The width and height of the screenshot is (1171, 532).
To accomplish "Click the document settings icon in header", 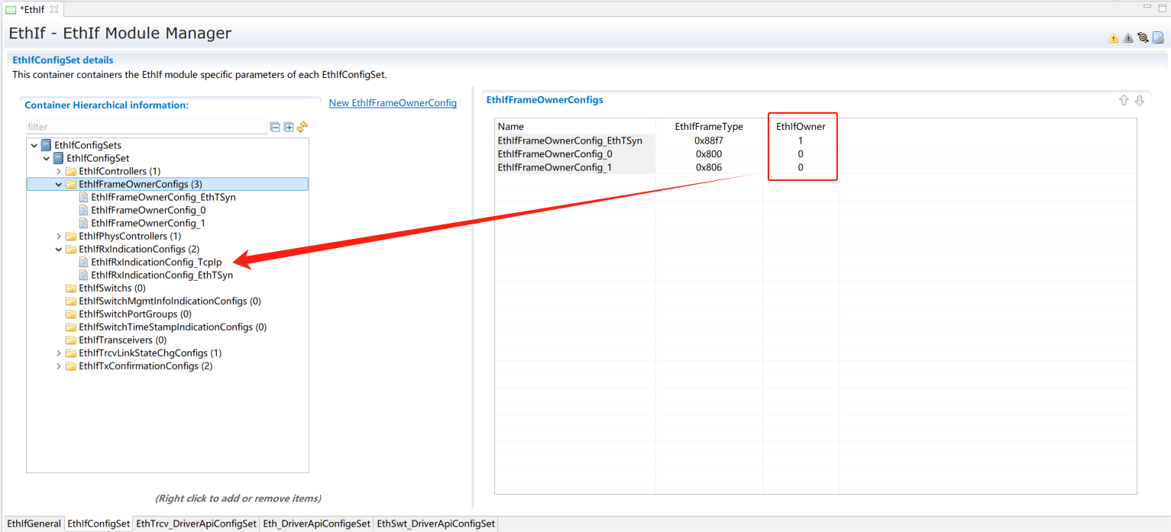I will (x=1158, y=37).
